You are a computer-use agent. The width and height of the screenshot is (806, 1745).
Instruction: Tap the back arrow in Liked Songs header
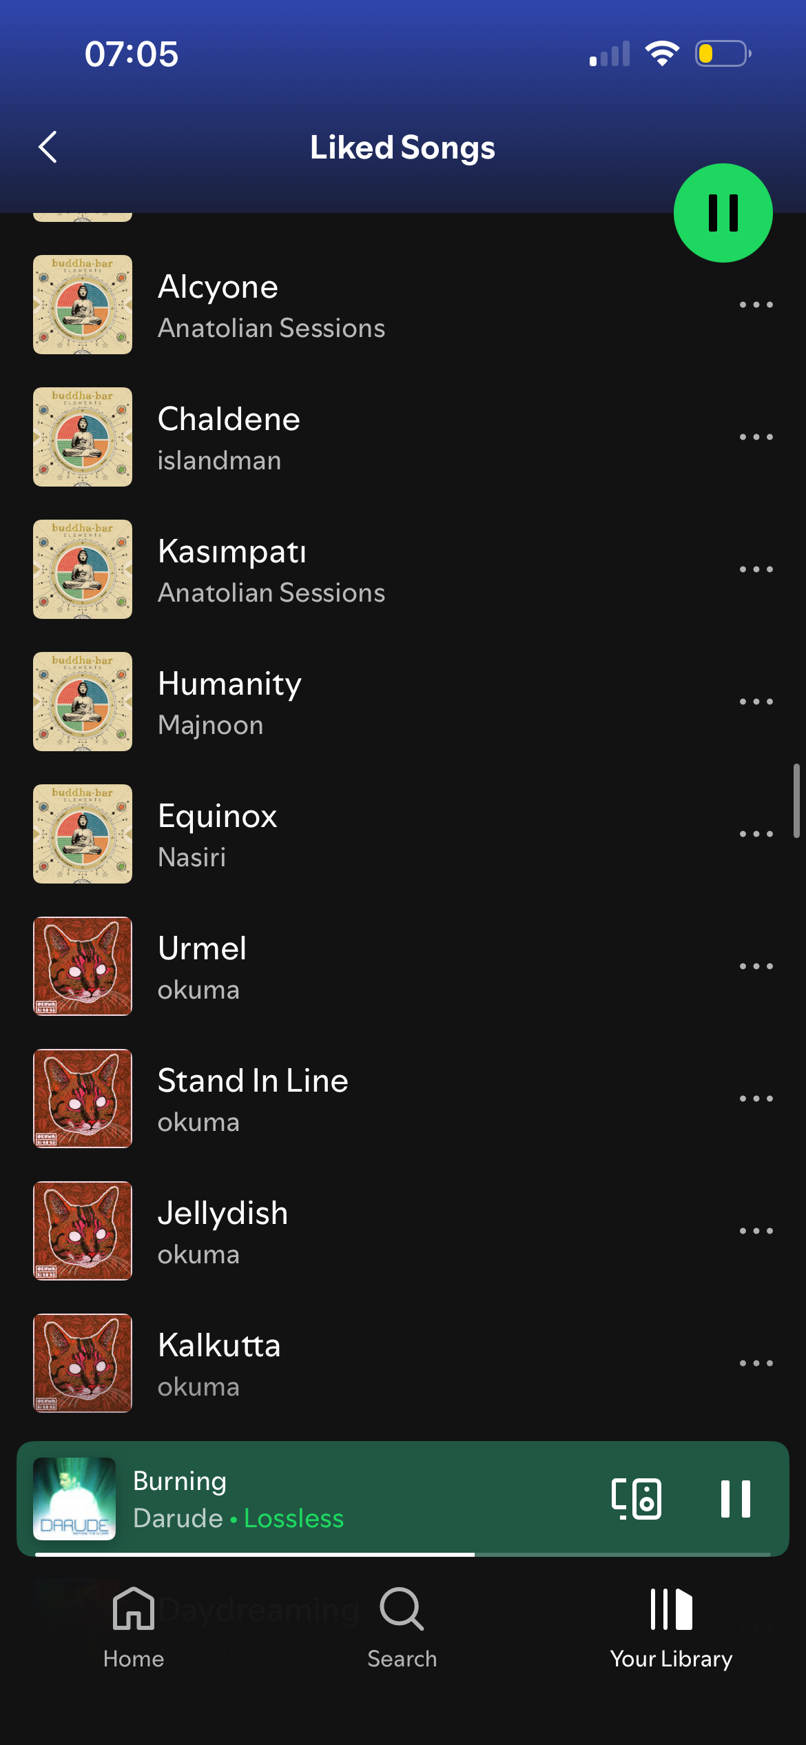point(48,147)
